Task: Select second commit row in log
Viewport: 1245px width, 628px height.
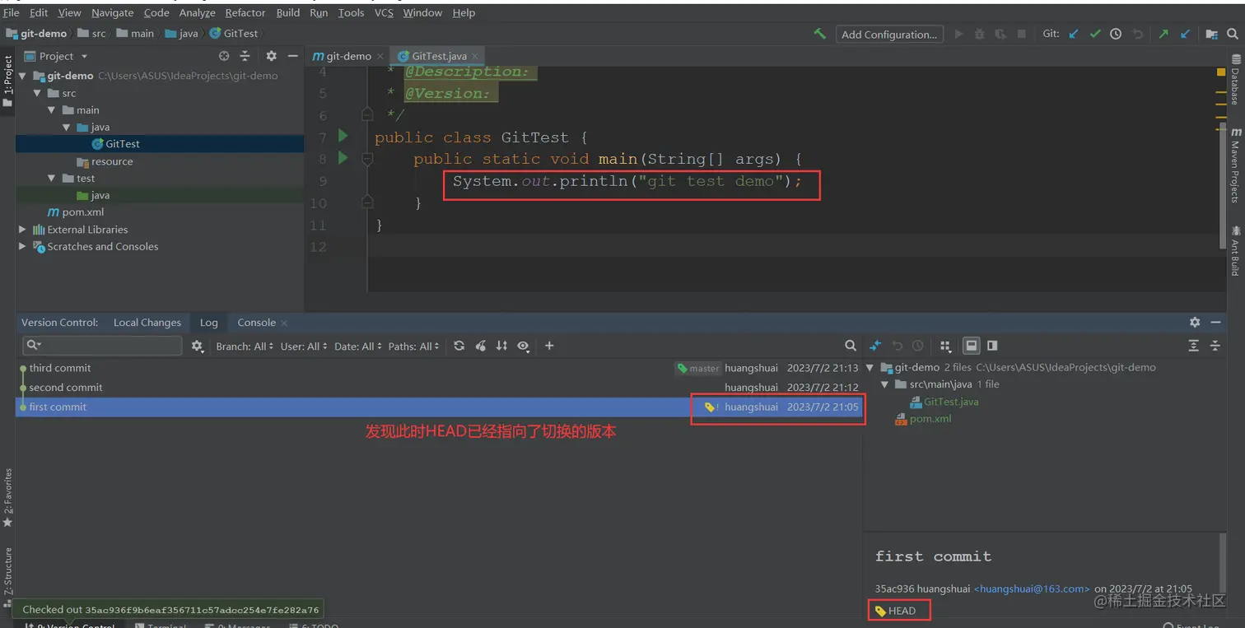Action: click(438, 387)
